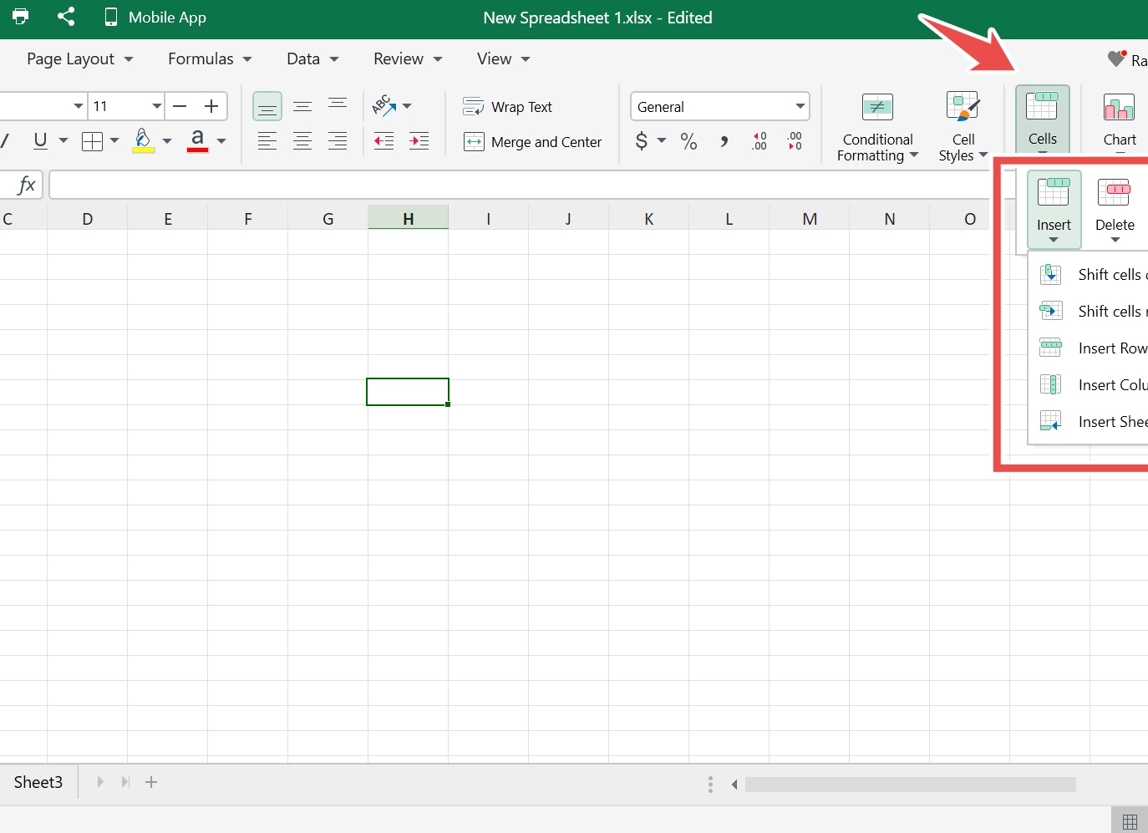Click the fx insert function icon
Image resolution: width=1148 pixels, height=833 pixels.
pyautogui.click(x=27, y=185)
